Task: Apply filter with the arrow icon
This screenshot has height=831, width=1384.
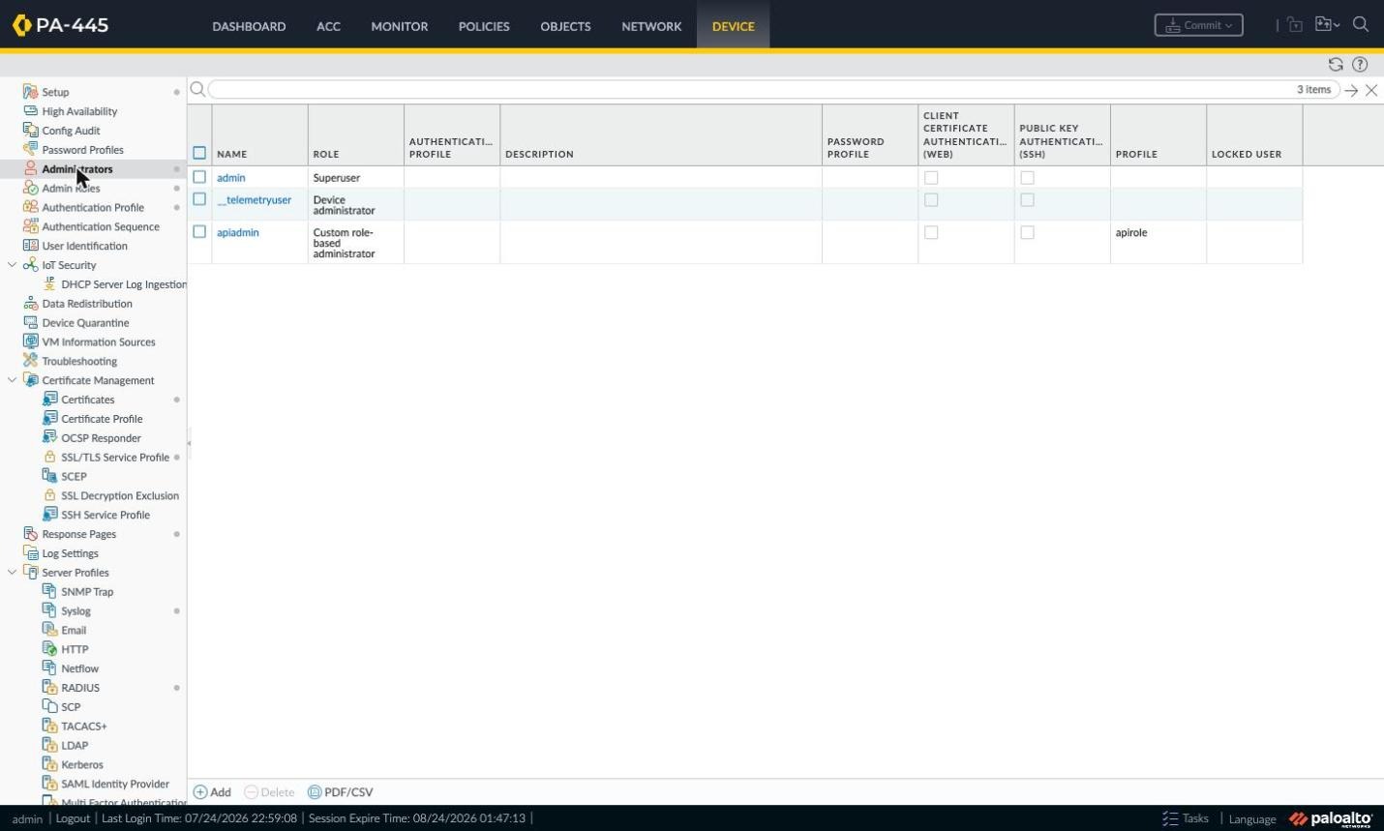Action: pyautogui.click(x=1351, y=90)
